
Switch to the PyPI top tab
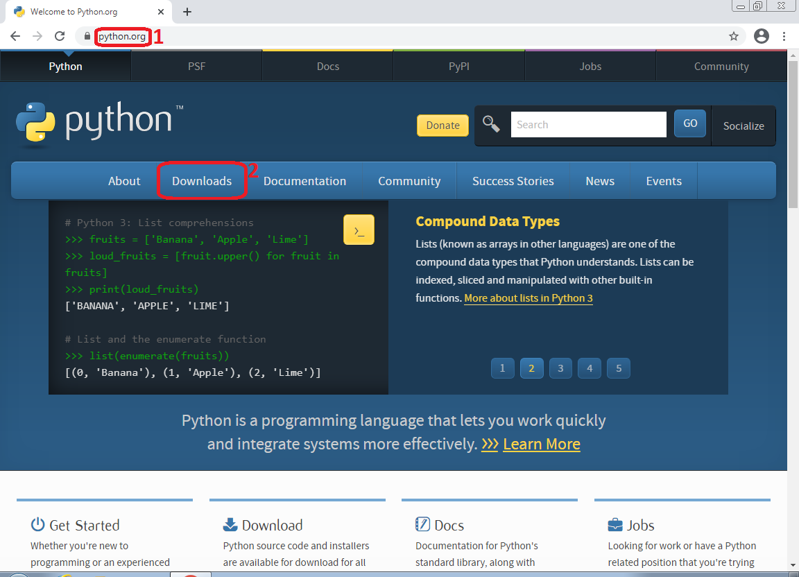click(x=458, y=67)
